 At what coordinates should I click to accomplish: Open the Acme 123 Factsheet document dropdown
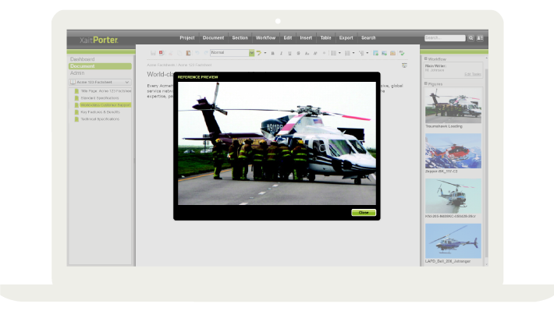pos(100,83)
